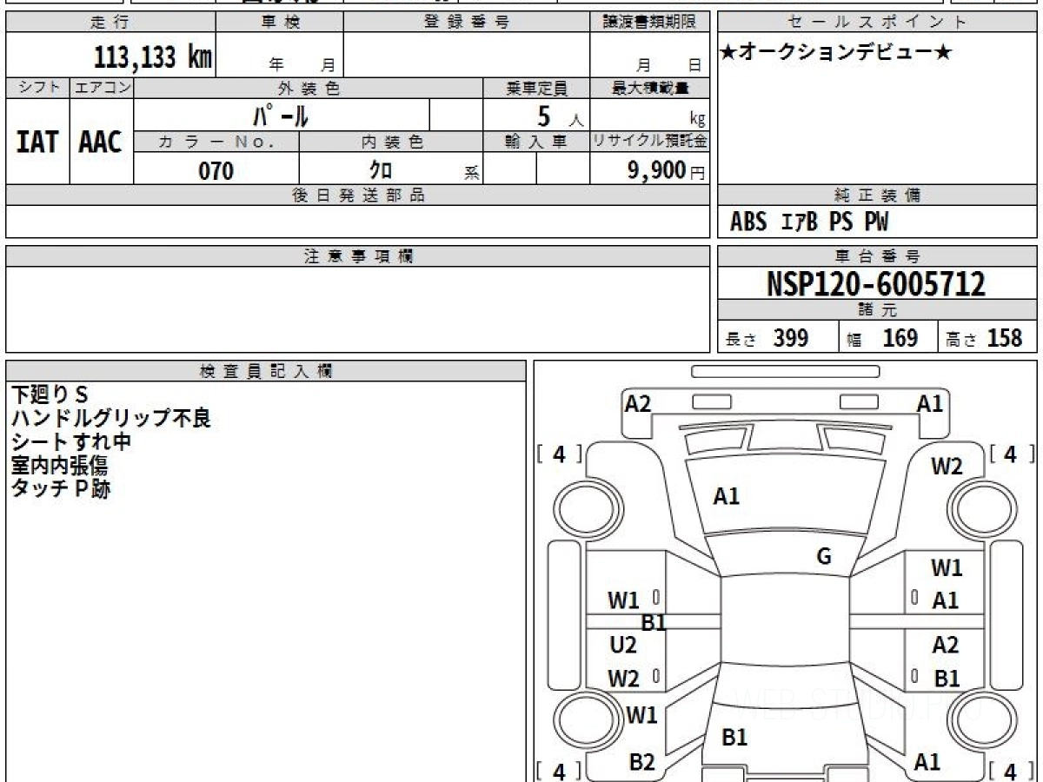The width and height of the screenshot is (1043, 782).
Task: Select the 車台番号 header
Action: click(878, 256)
